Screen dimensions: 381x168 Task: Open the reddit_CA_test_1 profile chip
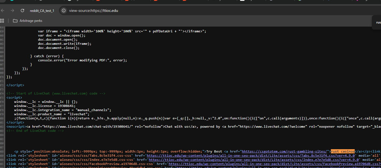(42, 11)
